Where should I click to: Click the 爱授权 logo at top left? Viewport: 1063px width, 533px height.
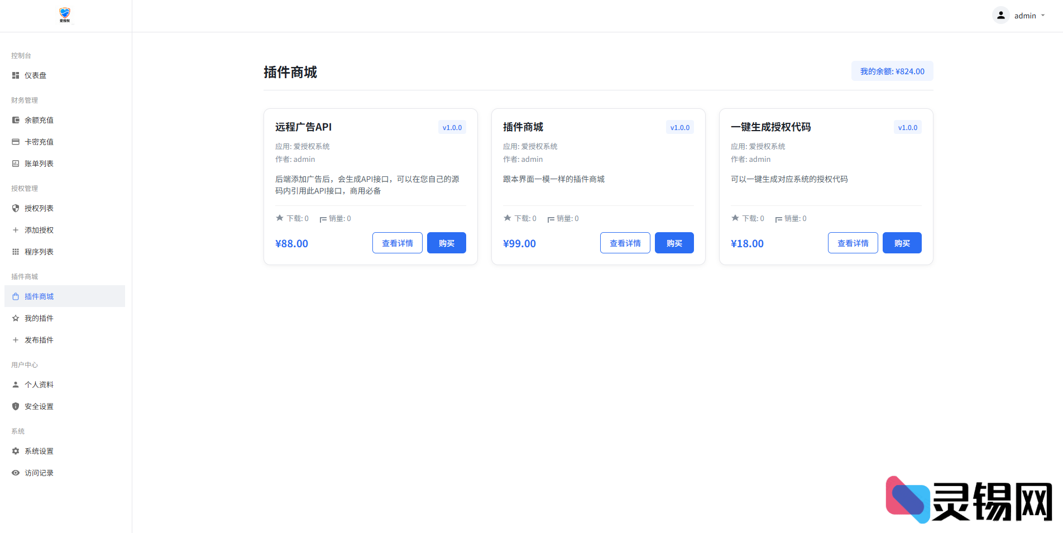click(64, 15)
